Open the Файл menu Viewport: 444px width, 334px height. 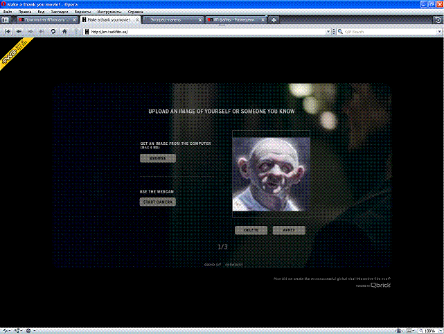click(7, 12)
